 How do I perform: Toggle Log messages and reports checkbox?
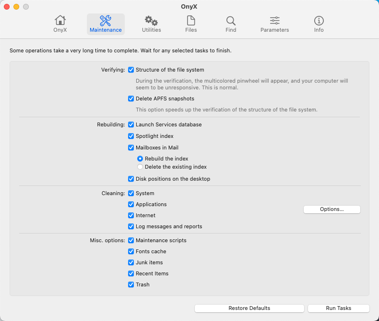[x=131, y=226]
